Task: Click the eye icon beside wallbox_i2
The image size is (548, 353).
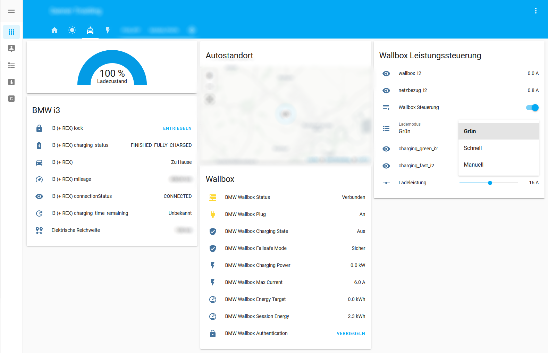Action: coord(386,74)
